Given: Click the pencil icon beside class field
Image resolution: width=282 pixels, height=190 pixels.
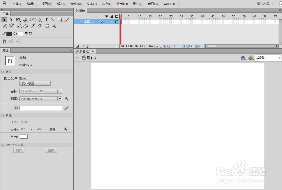Looking at the screenshot, I should click(66, 108).
